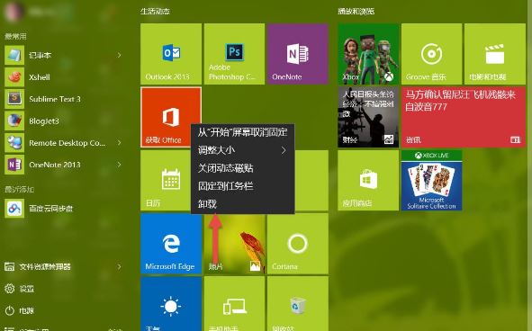This screenshot has width=532, height=331.
Task: Expand OneNote 2013 jump list arrow
Action: pos(119,165)
